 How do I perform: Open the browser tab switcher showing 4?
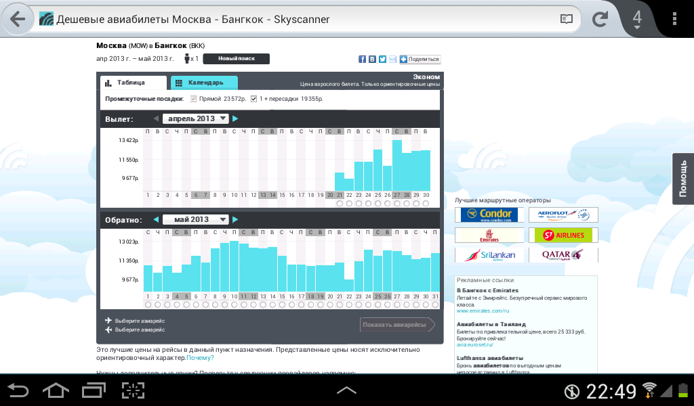637,19
